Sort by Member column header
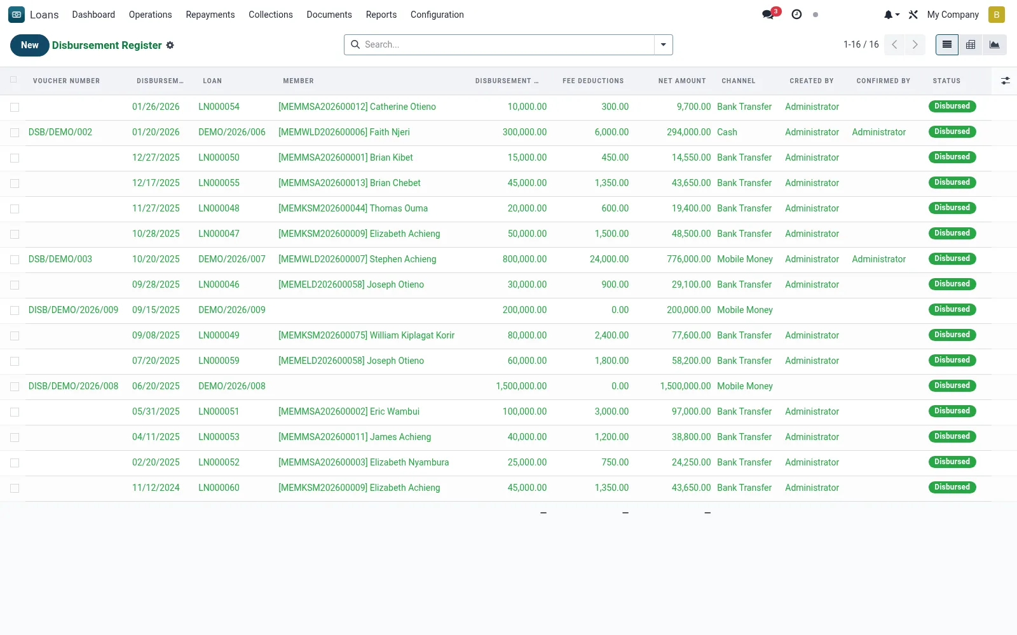This screenshot has width=1017, height=635. point(299,81)
